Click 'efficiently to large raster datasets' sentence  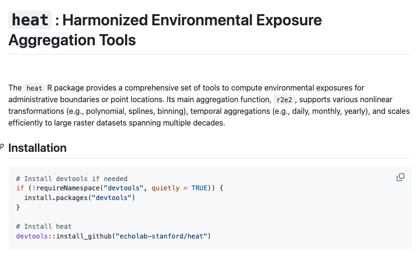click(117, 123)
